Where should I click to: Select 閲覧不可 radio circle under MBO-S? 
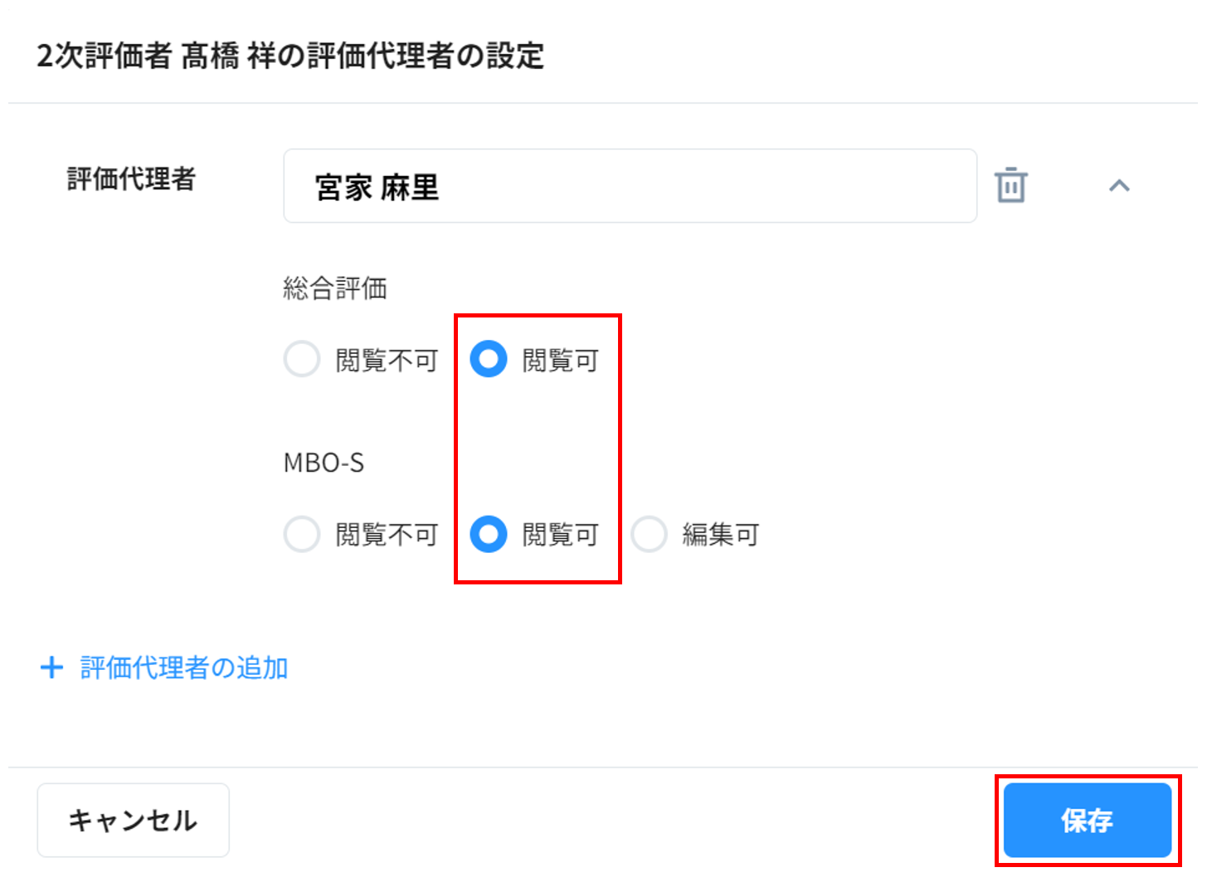(x=302, y=535)
